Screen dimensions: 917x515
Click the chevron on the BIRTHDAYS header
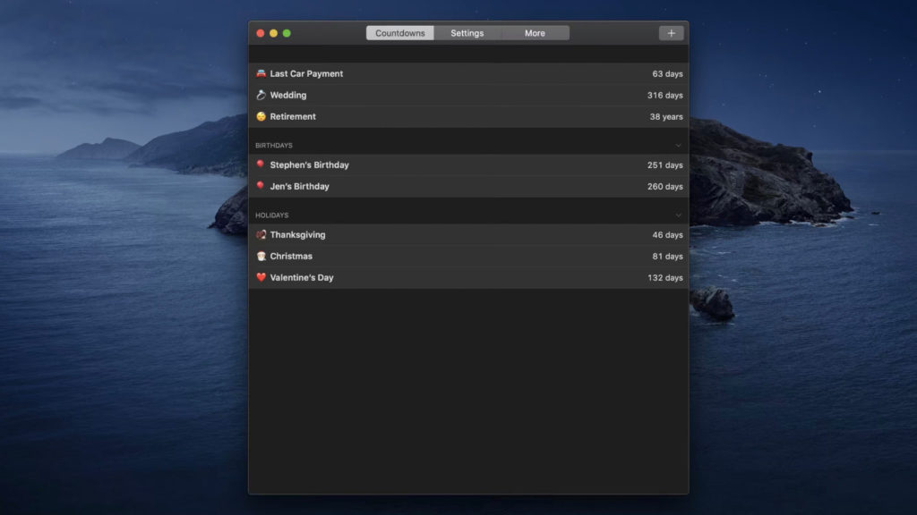[x=680, y=144]
